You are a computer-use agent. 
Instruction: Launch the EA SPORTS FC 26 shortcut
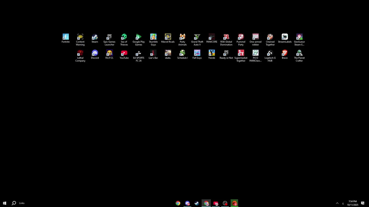(139, 56)
